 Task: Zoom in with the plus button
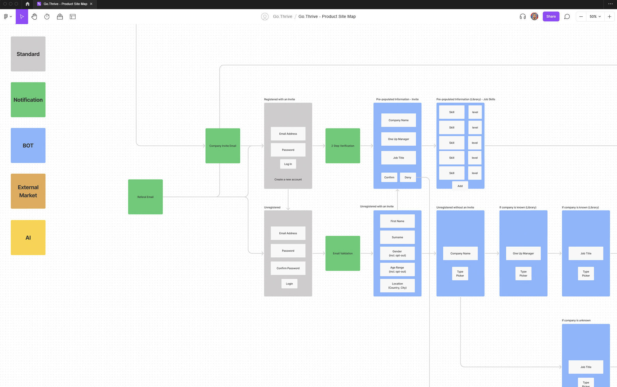coord(609,16)
